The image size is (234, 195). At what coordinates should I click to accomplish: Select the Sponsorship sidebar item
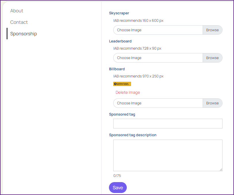pos(24,34)
